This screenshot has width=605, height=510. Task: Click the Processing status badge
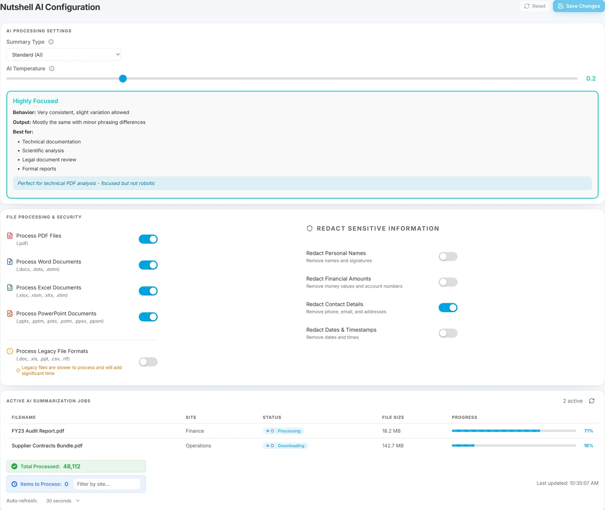[x=284, y=431]
